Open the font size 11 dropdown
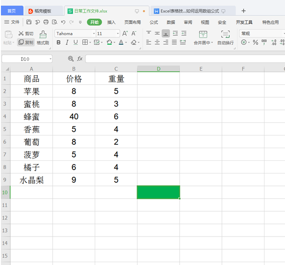 [118, 34]
